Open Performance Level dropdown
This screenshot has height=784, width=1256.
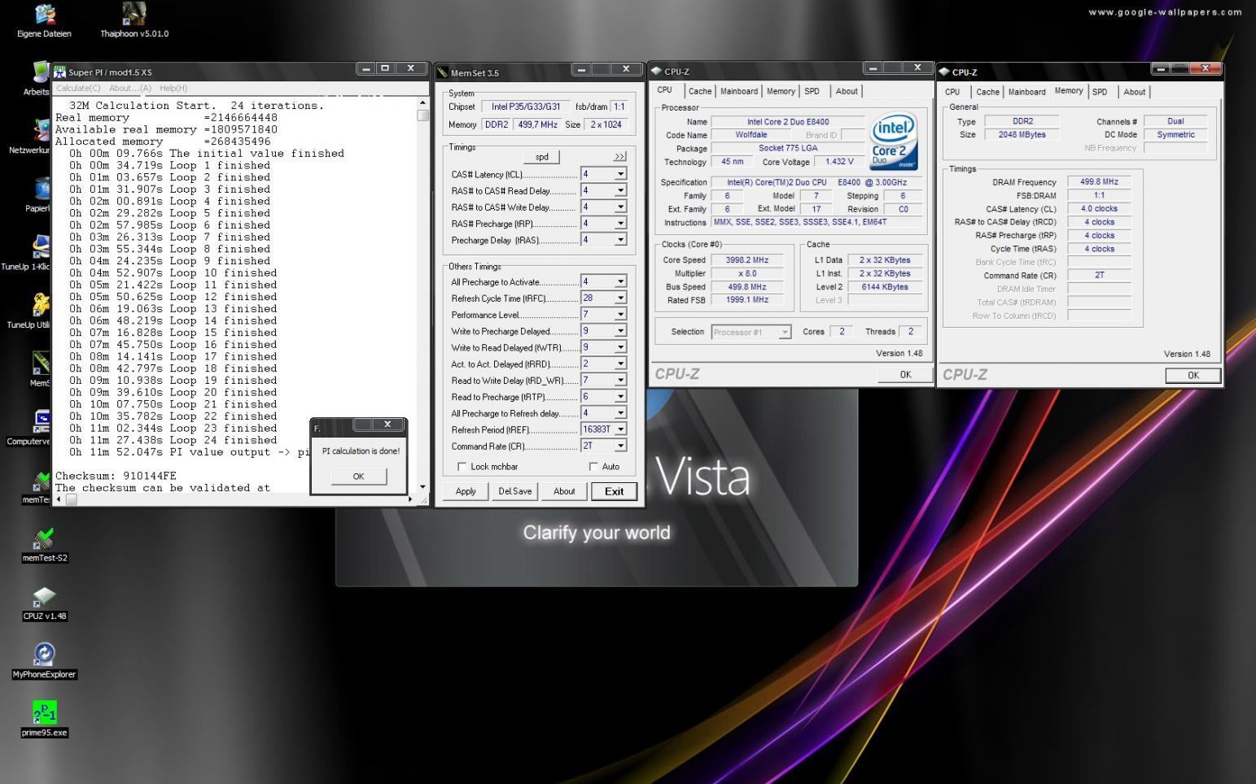click(620, 314)
